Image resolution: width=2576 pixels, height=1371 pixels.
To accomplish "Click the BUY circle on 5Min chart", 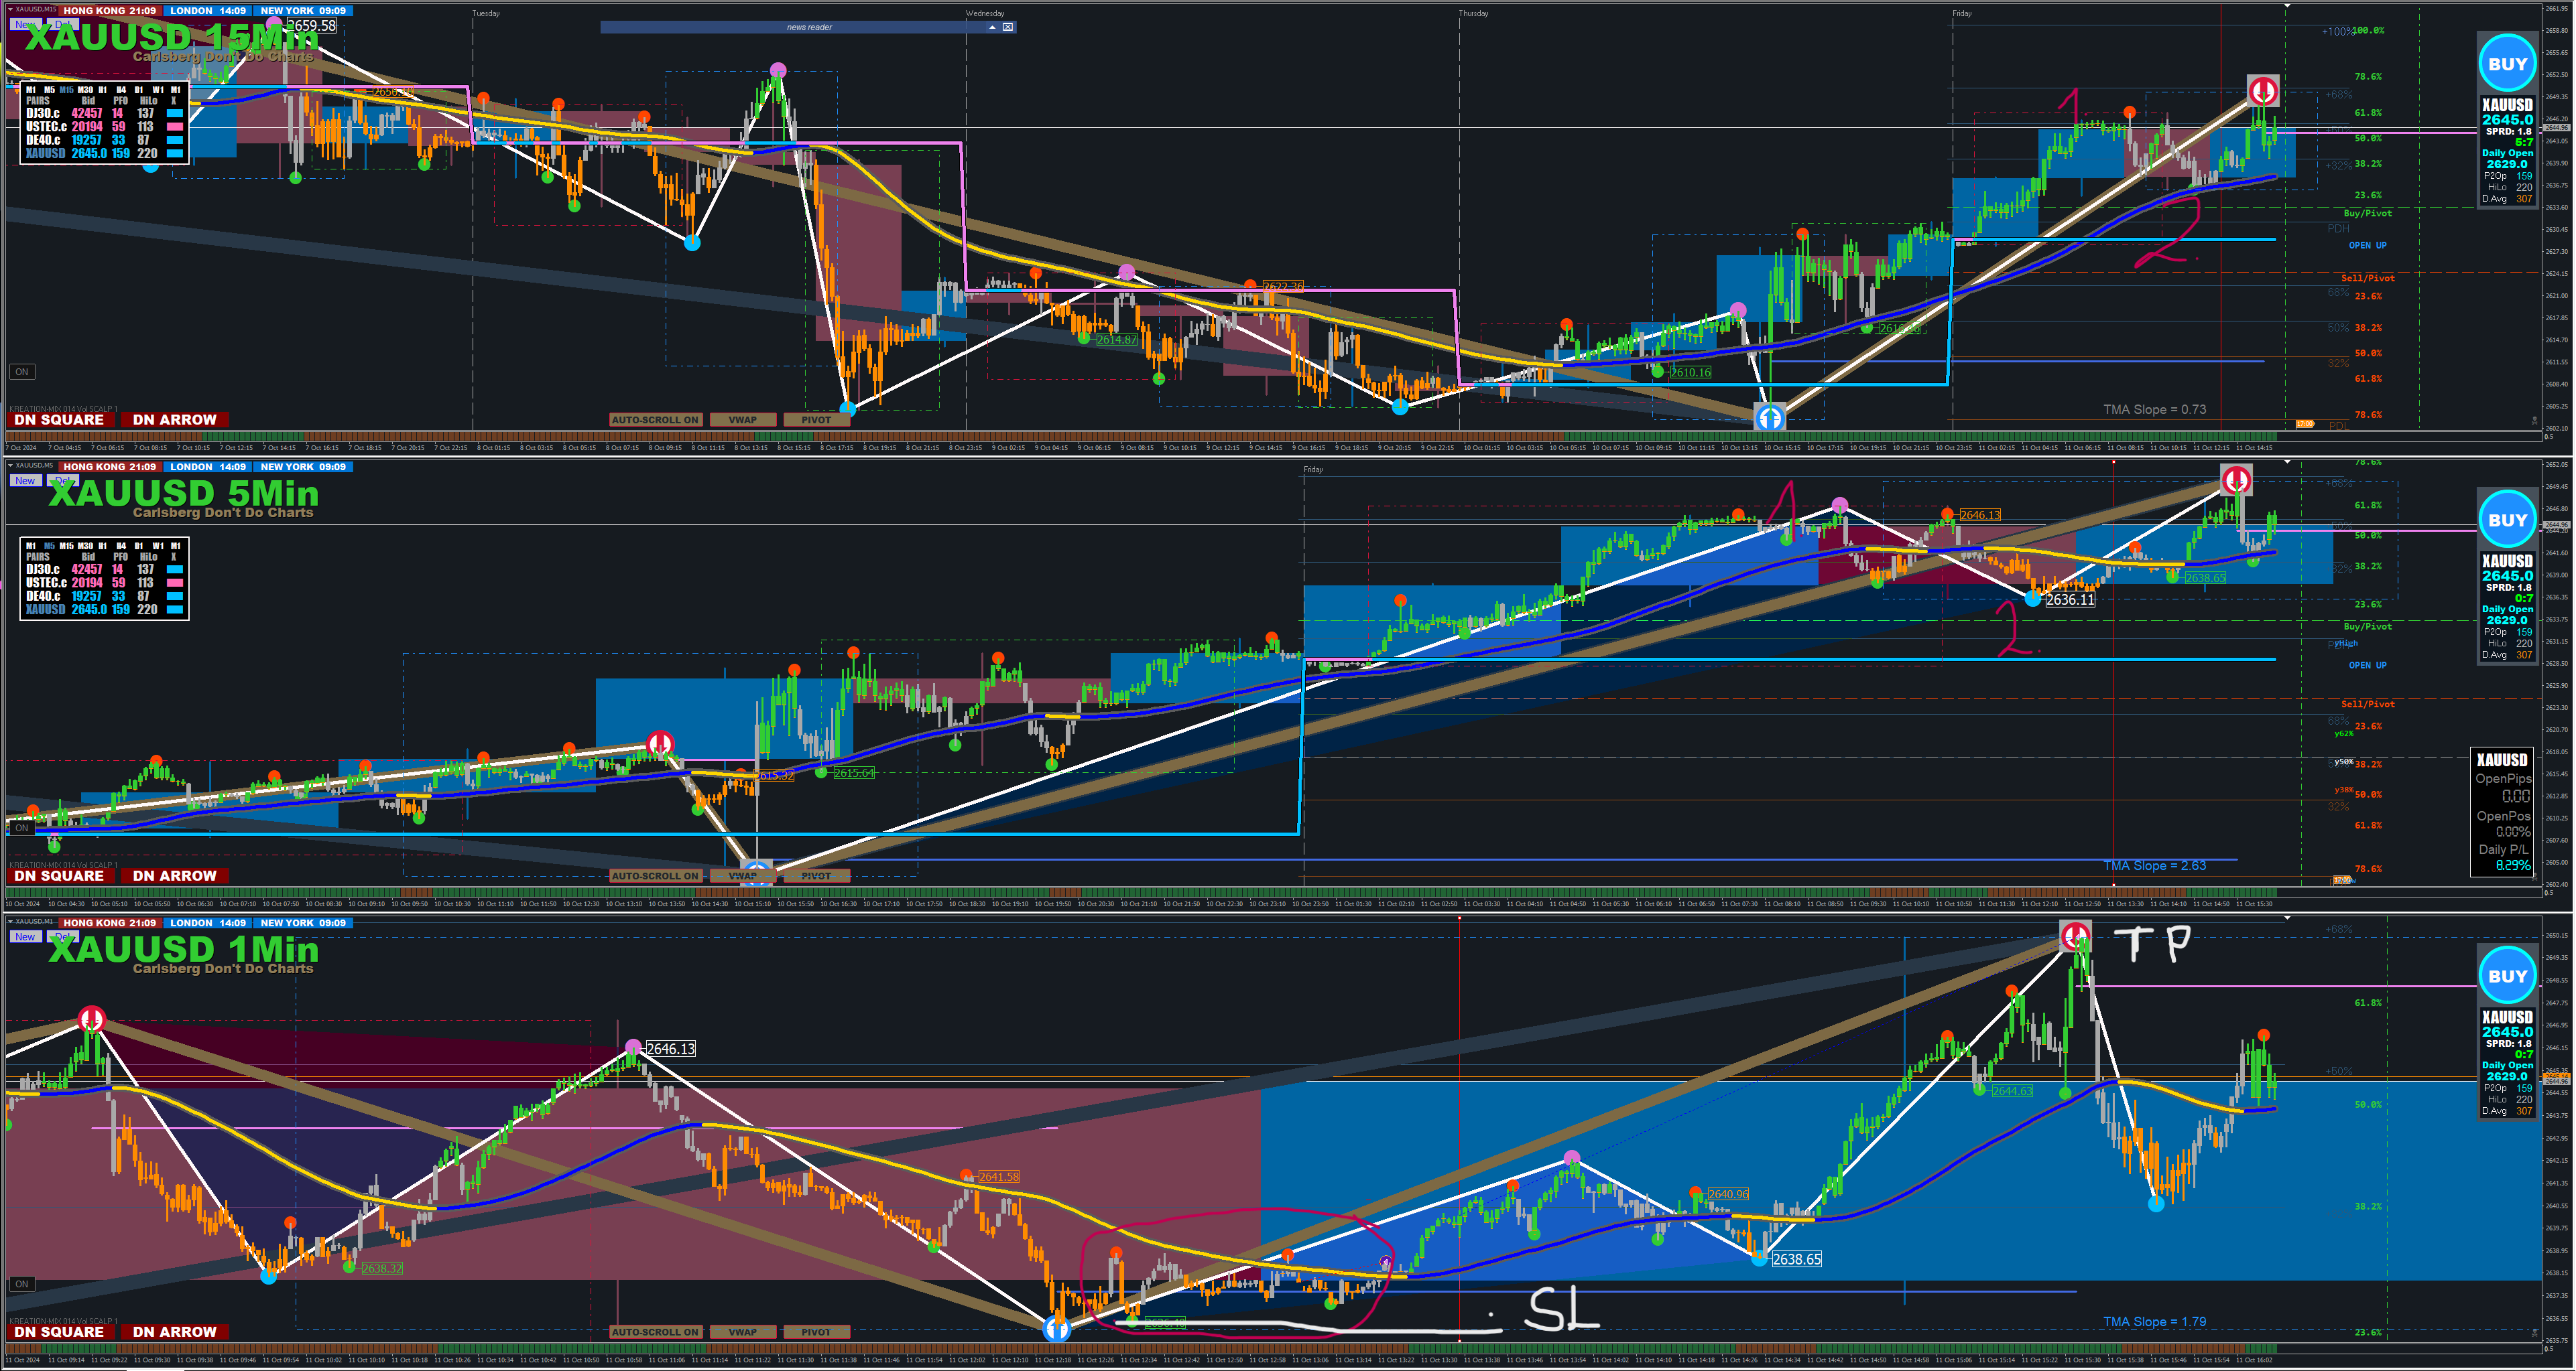I will pos(2507,520).
